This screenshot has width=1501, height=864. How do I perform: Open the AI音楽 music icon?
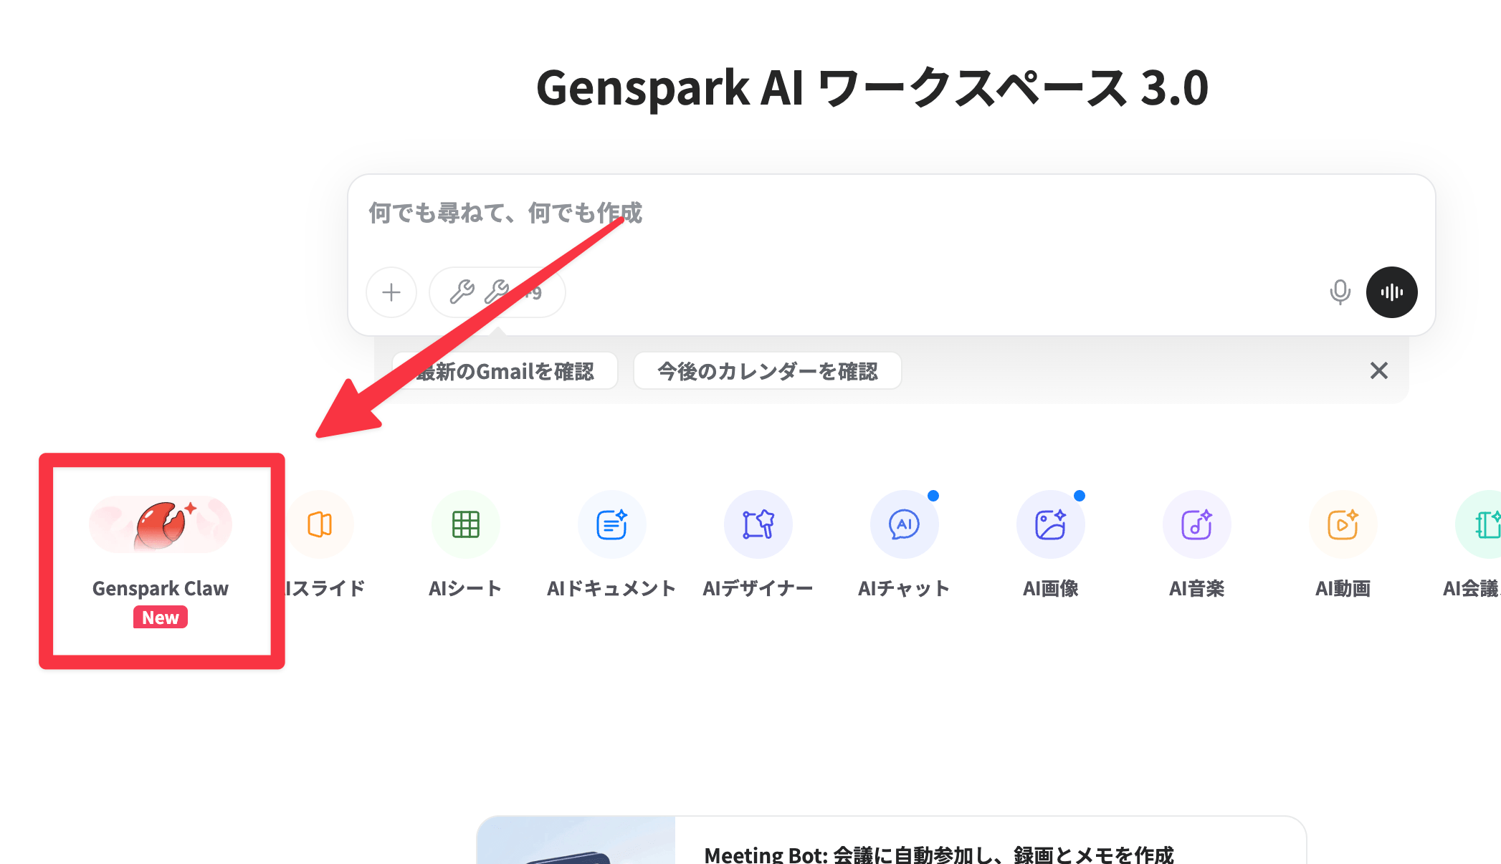1197,525
